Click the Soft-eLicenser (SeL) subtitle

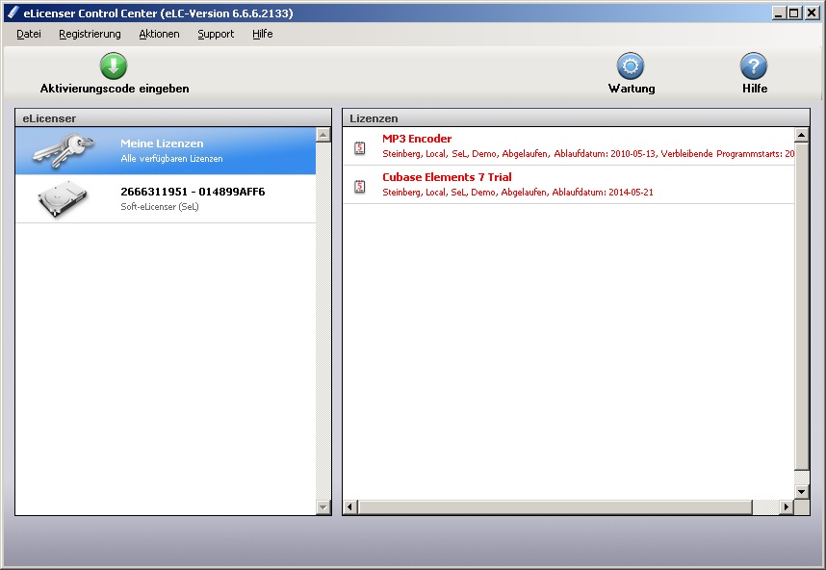coord(160,206)
